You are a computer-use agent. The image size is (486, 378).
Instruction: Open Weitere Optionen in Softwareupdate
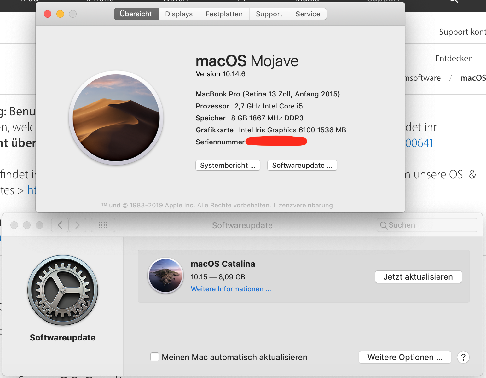[x=405, y=357]
